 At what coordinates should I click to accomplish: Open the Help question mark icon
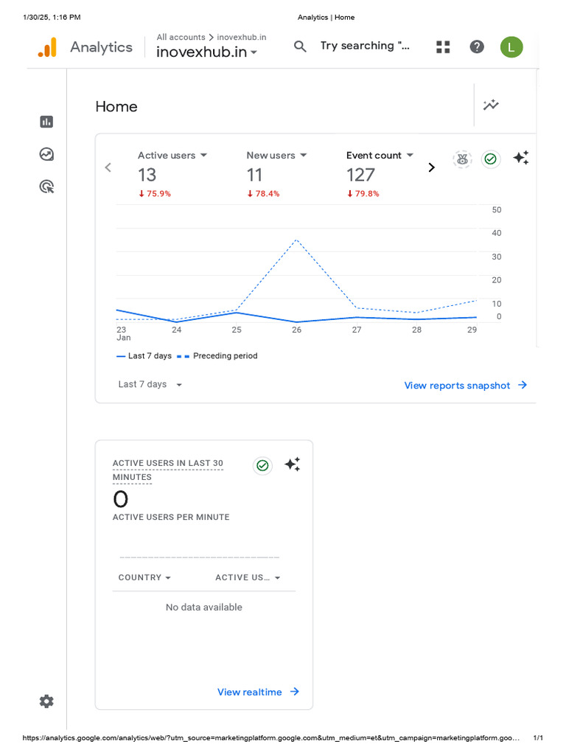point(477,46)
